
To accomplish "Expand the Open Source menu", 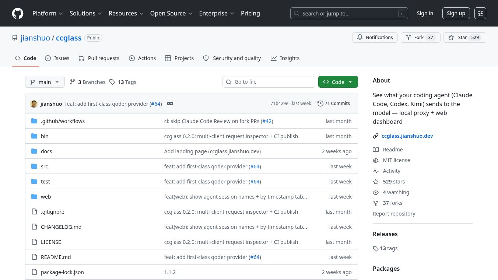I will pyautogui.click(x=171, y=13).
